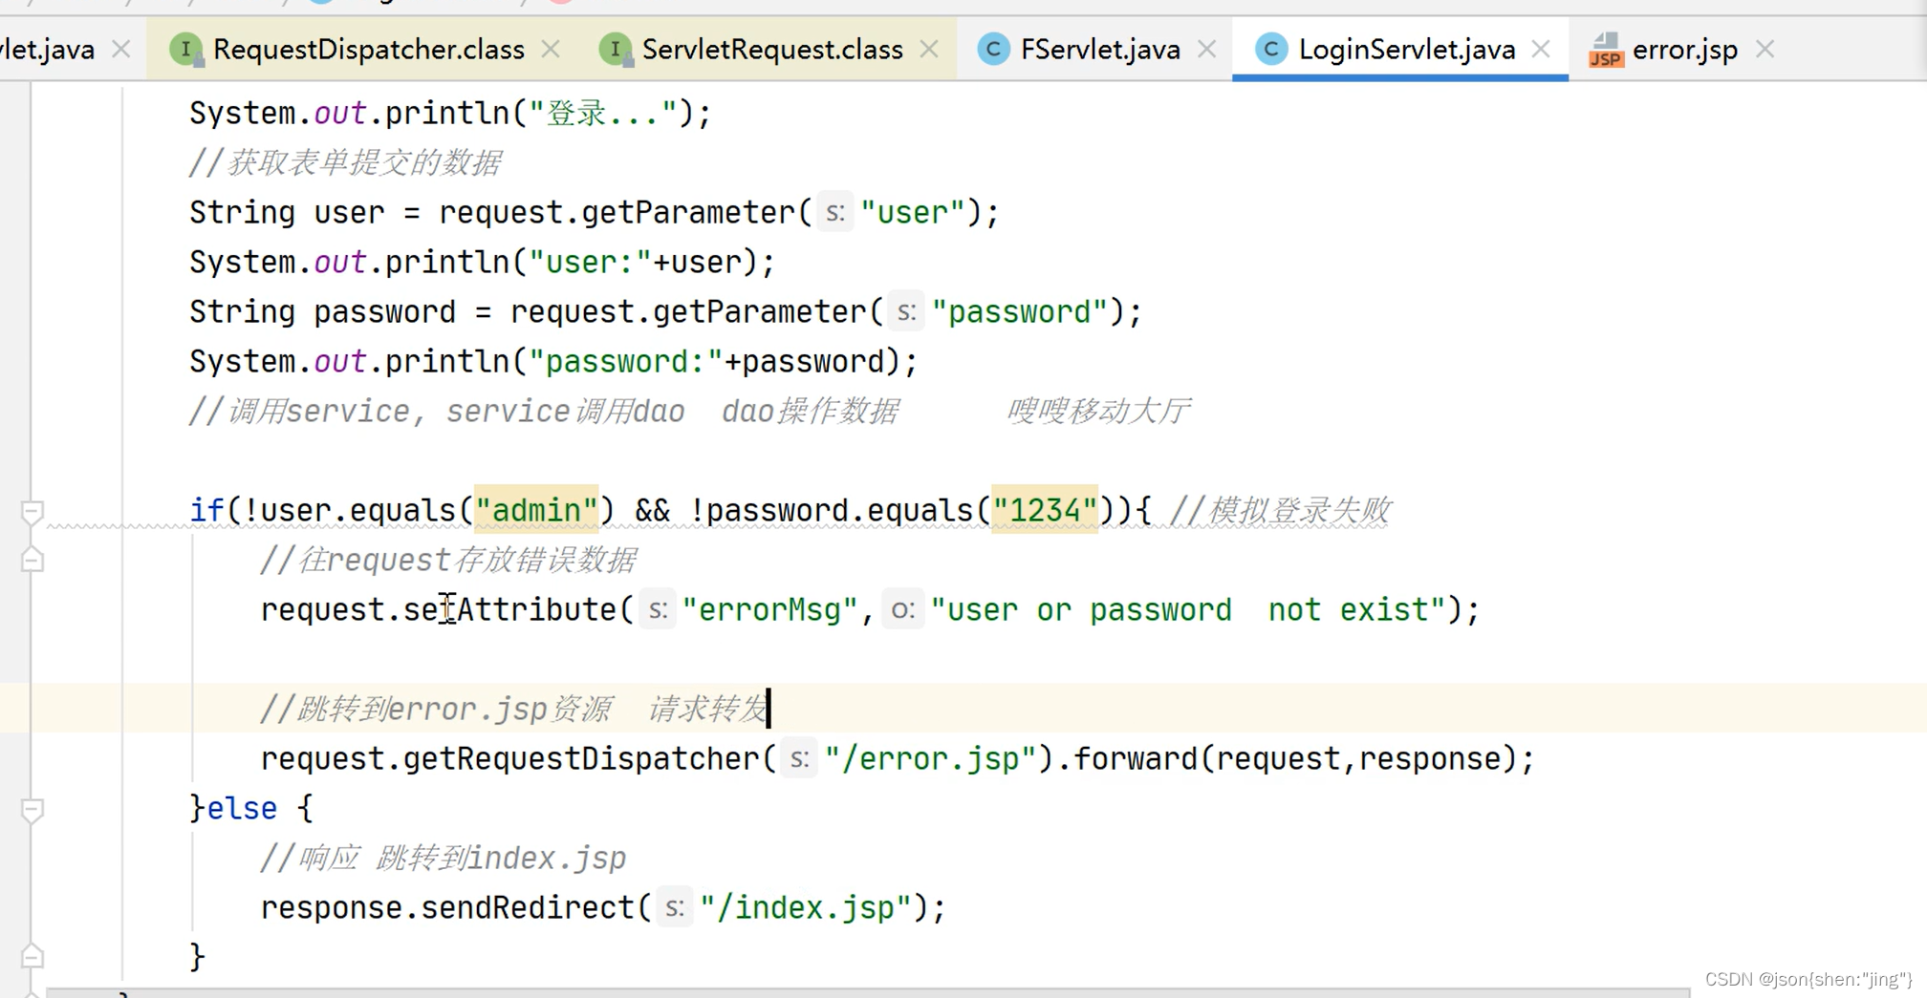Click the s: parameter hint beside "user"
The height and width of the screenshot is (998, 1927).
[x=835, y=212]
